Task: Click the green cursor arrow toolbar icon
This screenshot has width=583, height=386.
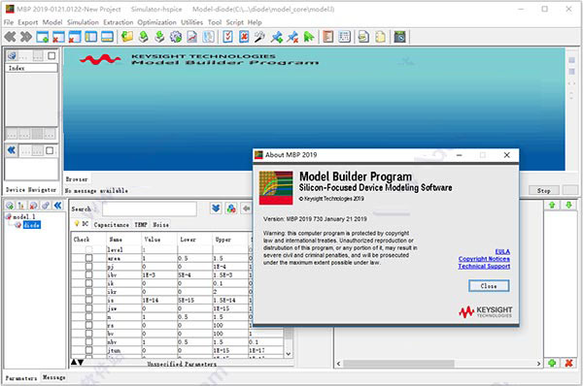Action: pyautogui.click(x=309, y=37)
